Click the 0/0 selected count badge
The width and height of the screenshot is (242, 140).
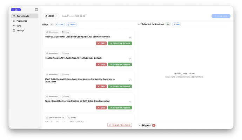point(168,24)
